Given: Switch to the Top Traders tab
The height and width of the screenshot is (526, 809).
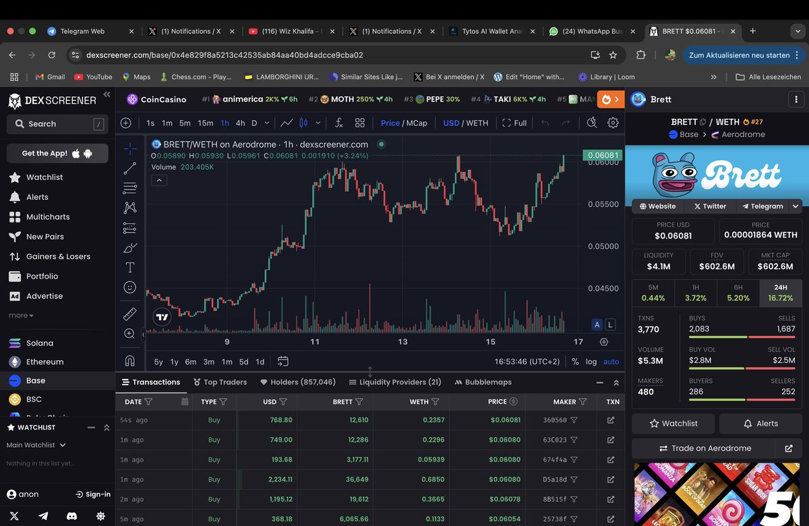Looking at the screenshot, I should (x=220, y=382).
